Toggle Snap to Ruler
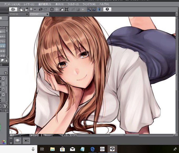 [89, 9]
